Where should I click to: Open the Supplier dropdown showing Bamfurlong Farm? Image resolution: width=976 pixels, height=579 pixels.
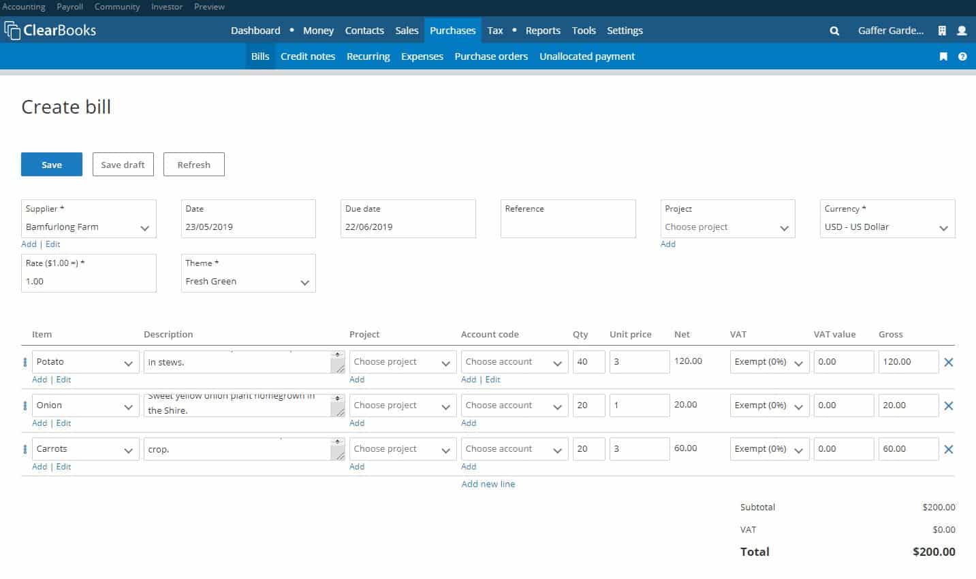[x=89, y=218]
